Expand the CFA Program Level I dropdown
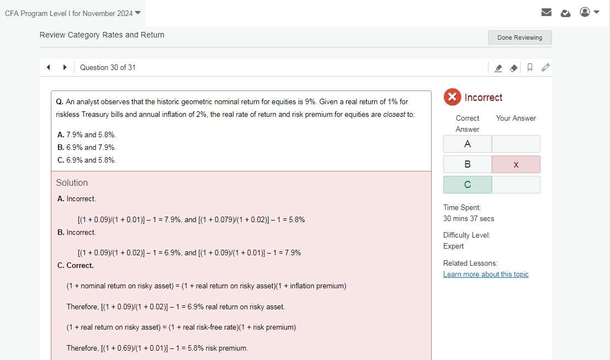This screenshot has height=360, width=610. point(137,13)
